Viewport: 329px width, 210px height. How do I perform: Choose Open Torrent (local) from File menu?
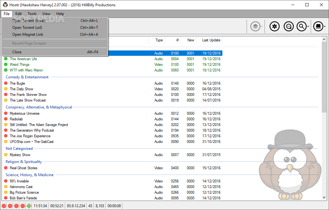click(x=55, y=21)
